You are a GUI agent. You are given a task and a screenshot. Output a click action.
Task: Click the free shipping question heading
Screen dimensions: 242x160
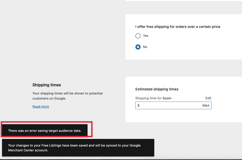[x=178, y=27]
